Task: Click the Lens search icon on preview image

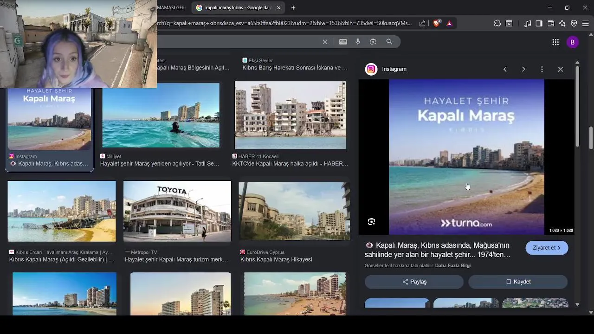Action: point(371,222)
